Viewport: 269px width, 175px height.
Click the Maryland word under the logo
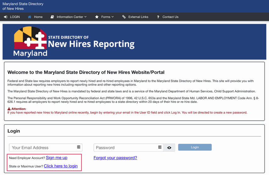click(31, 53)
